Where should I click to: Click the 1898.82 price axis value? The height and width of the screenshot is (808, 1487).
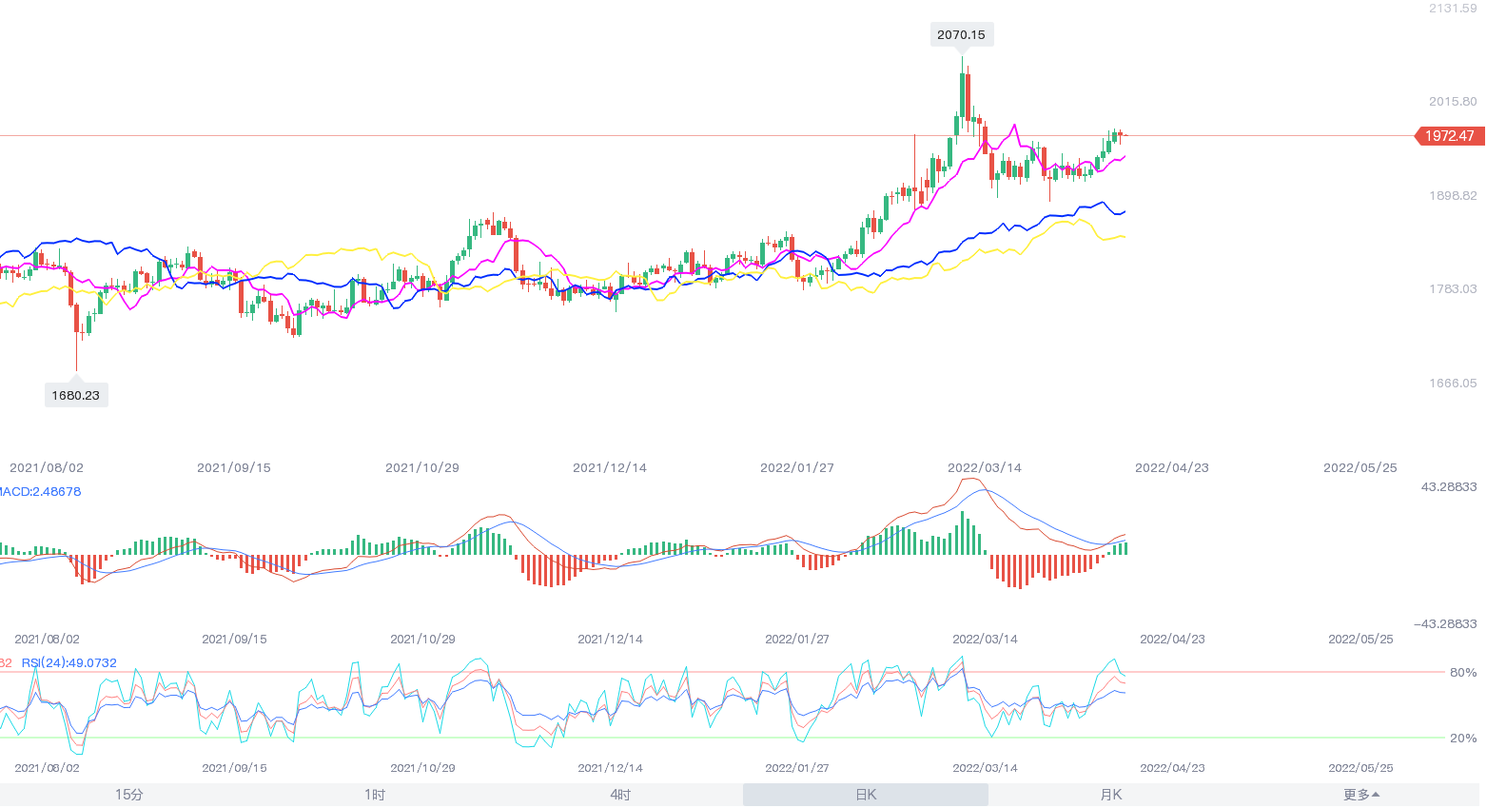tap(1453, 196)
